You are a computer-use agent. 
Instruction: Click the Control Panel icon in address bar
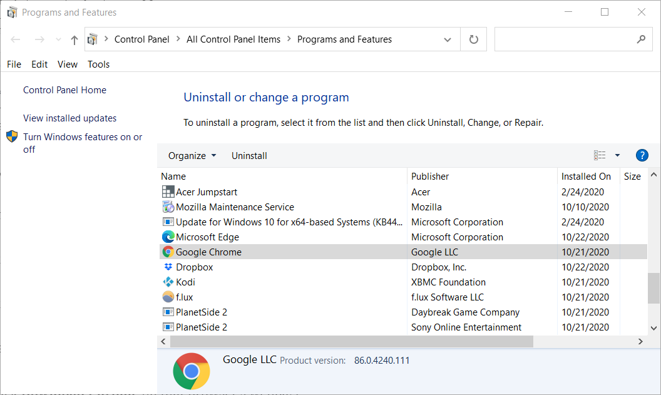point(92,39)
